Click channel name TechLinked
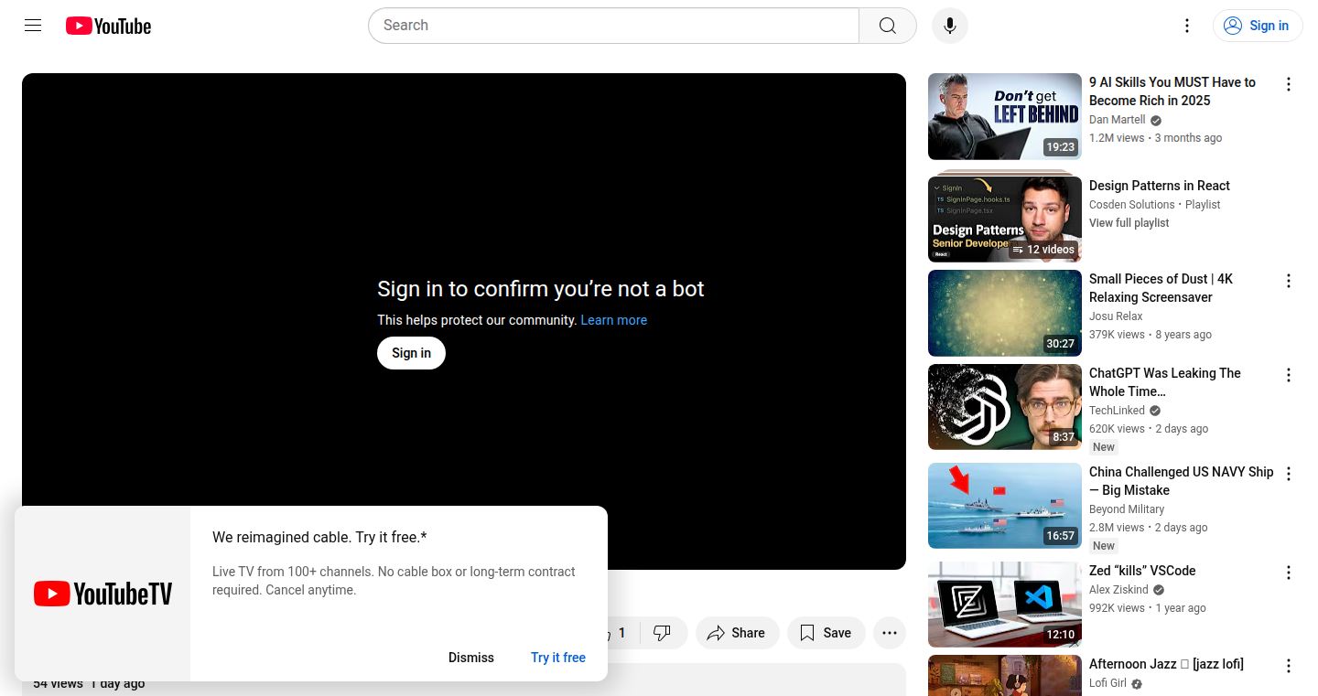This screenshot has width=1318, height=696. pos(1117,411)
